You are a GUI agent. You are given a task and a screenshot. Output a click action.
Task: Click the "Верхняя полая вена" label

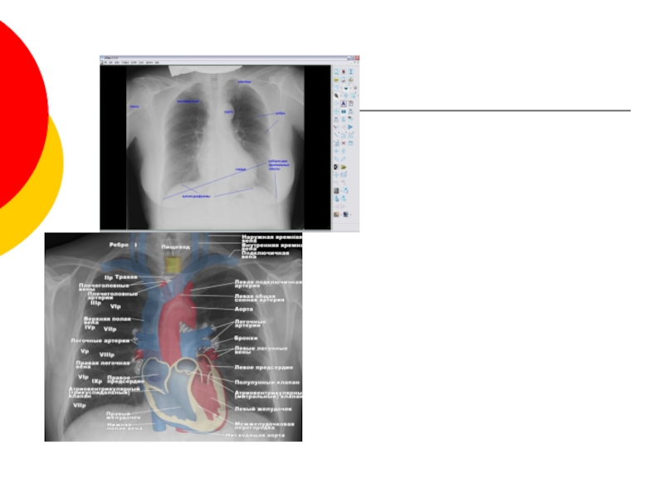tap(107, 320)
